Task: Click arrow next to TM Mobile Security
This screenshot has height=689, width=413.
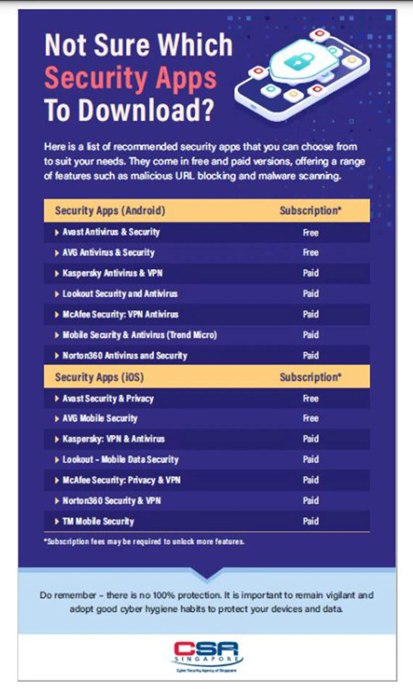Action: (x=57, y=522)
